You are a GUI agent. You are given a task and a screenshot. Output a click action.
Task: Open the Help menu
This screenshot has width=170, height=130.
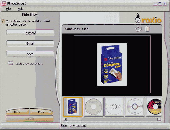click(x=20, y=9)
